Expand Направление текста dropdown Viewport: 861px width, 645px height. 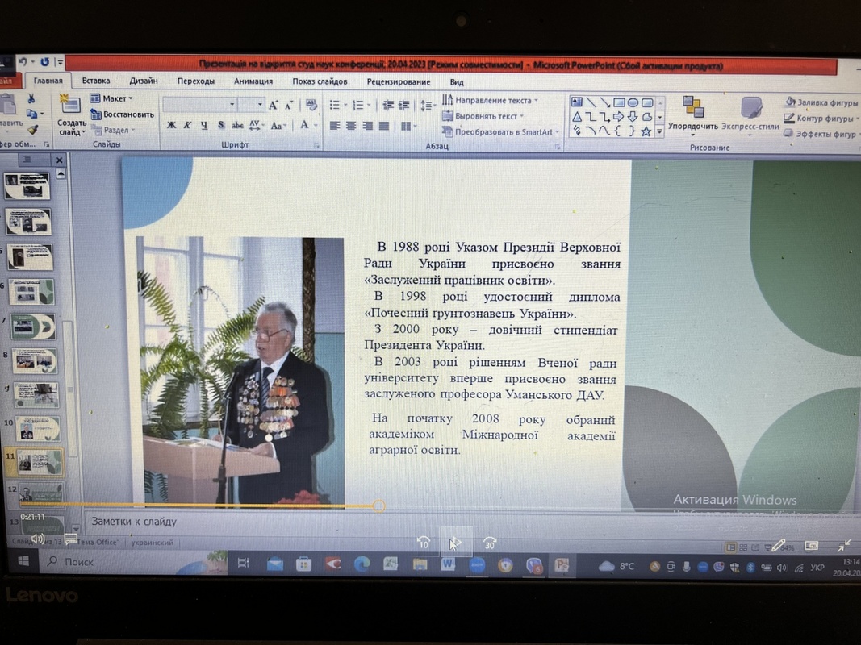[491, 100]
